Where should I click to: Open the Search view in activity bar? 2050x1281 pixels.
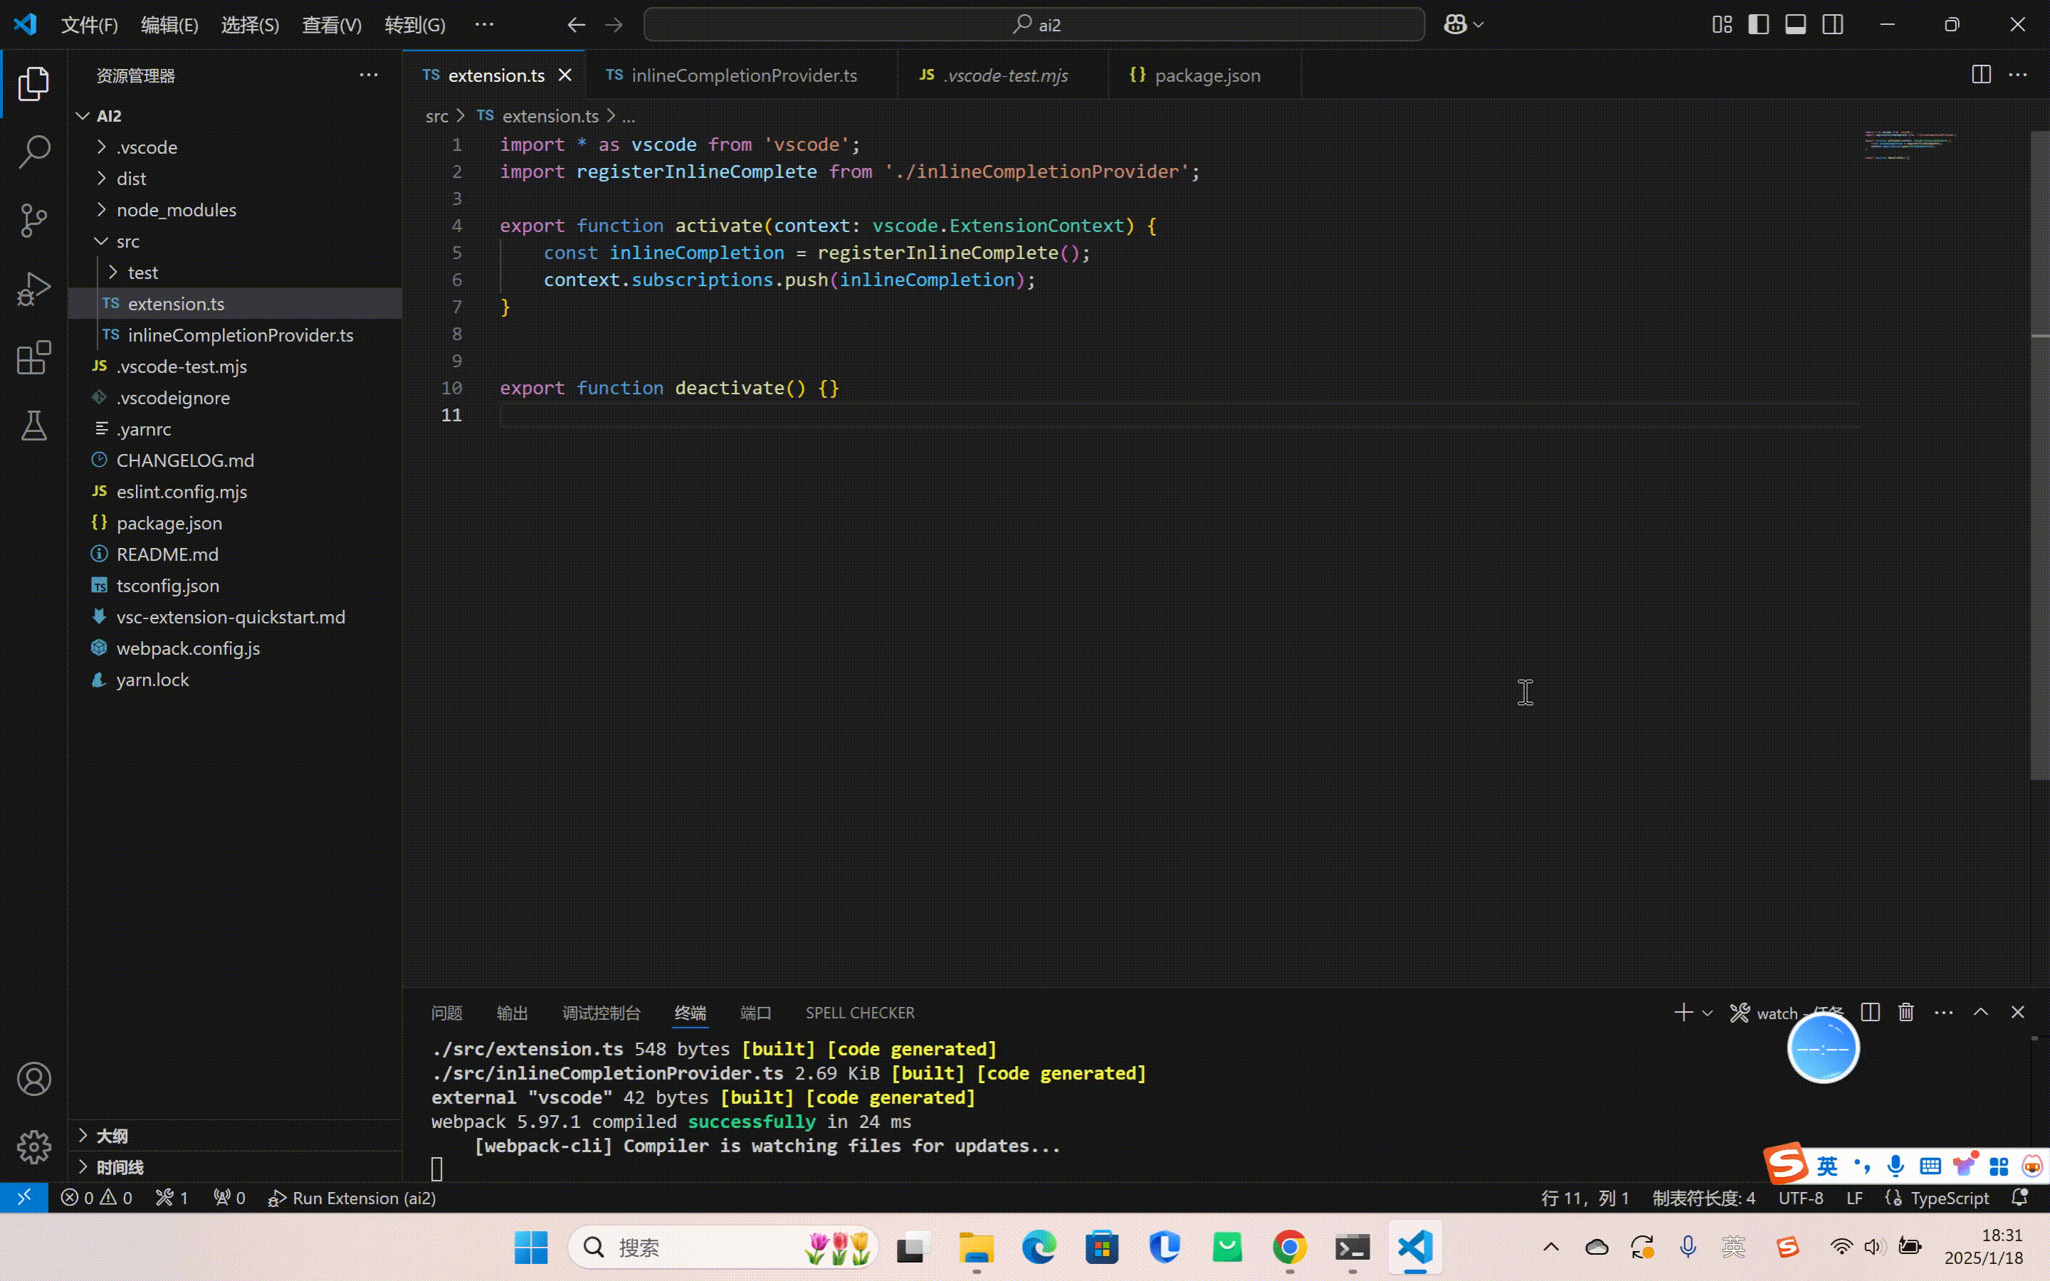(34, 152)
